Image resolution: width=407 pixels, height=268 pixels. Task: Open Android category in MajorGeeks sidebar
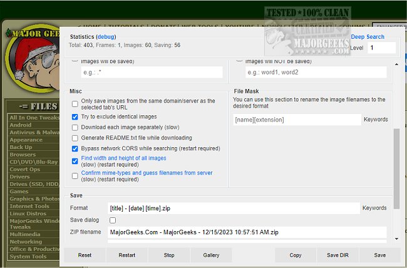21,125
